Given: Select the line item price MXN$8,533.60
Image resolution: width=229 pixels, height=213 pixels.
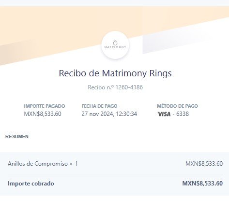Looking at the screenshot, I should coord(204,164).
